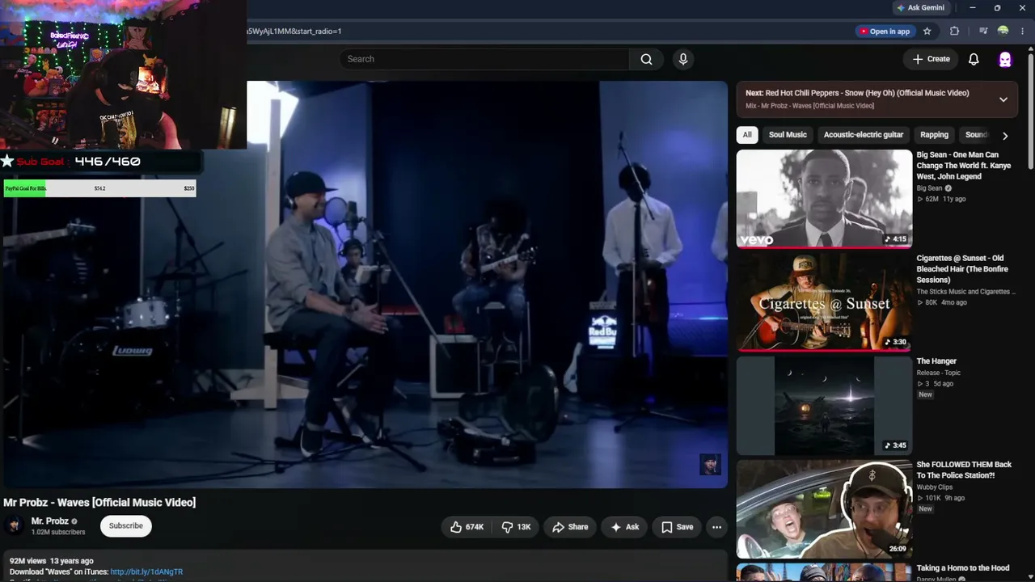Click 'The Sticks Music and Cigarettes' channel name
1035x582 pixels.
(965, 292)
